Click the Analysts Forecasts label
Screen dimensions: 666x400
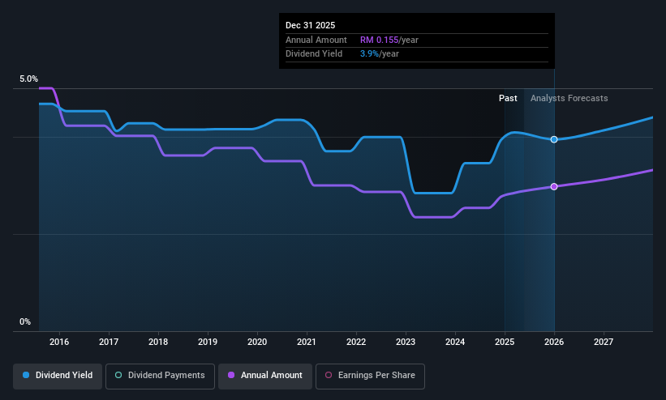(x=569, y=99)
